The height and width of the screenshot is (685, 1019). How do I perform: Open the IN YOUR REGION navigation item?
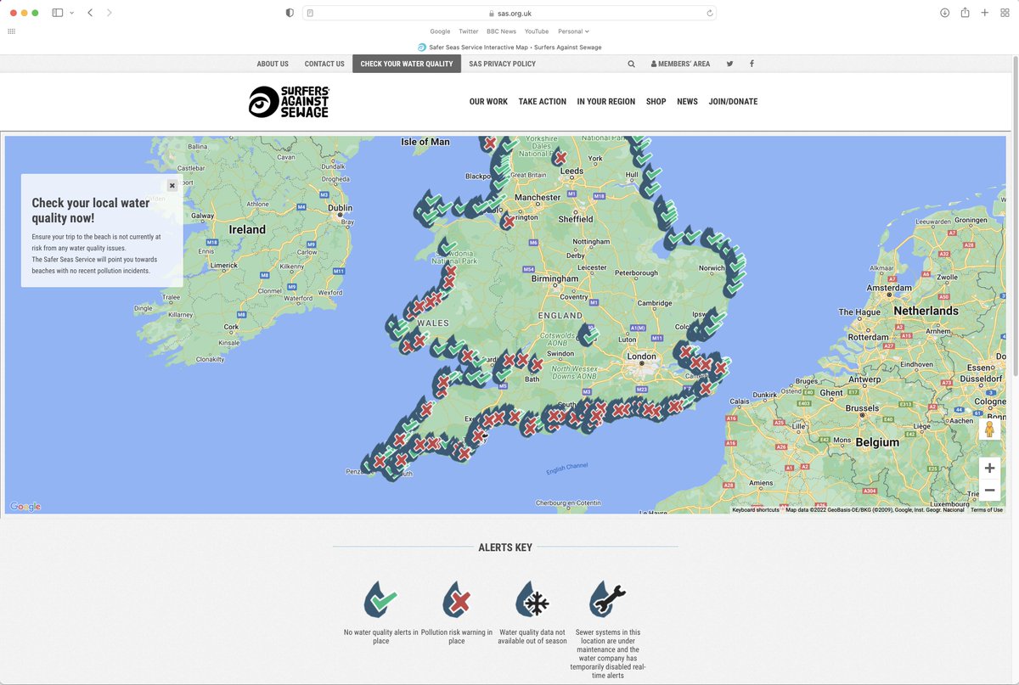tap(605, 102)
